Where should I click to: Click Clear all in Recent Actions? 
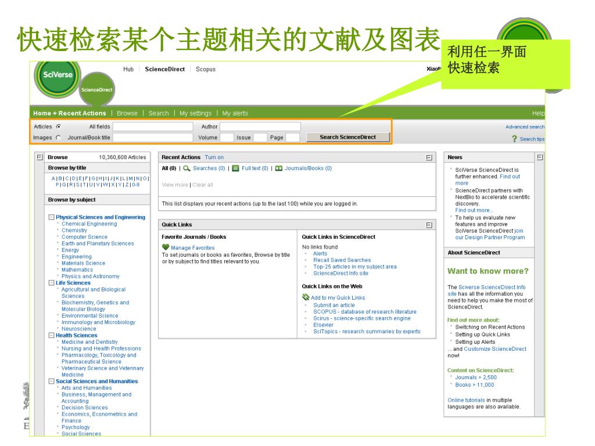[x=203, y=185]
